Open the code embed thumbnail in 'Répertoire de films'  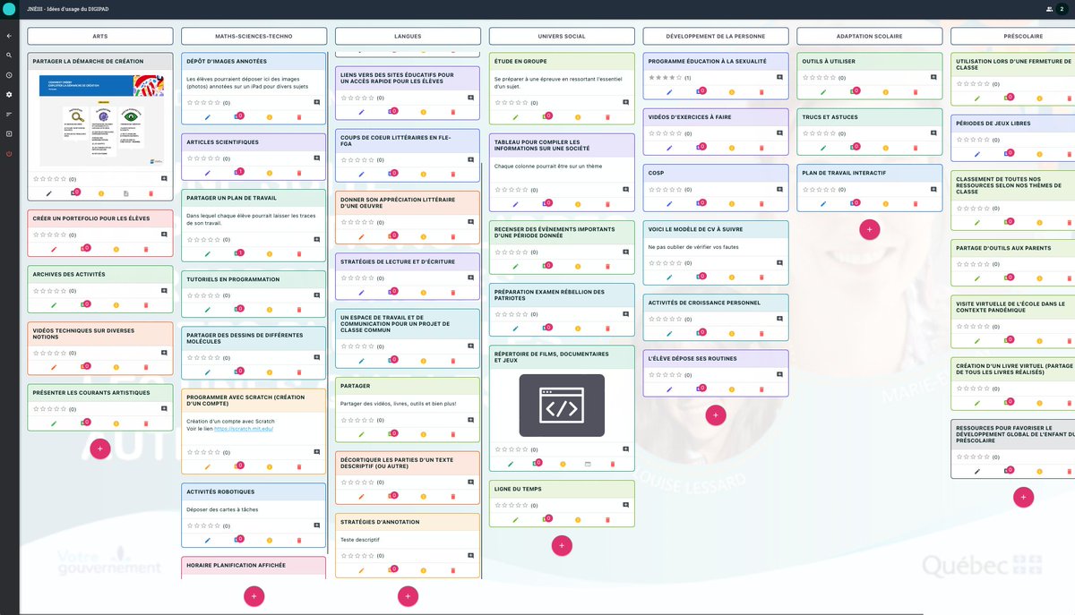[562, 406]
